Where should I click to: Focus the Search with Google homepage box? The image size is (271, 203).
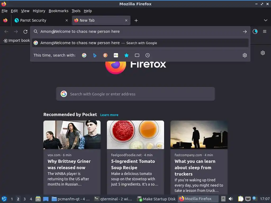pyautogui.click(x=135, y=94)
